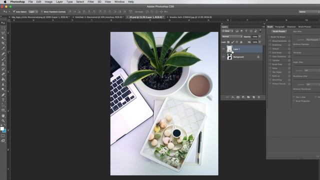Screen dimensions: 320x180
Task: Select the Horizontal Type tool
Action: [x=3, y=100]
